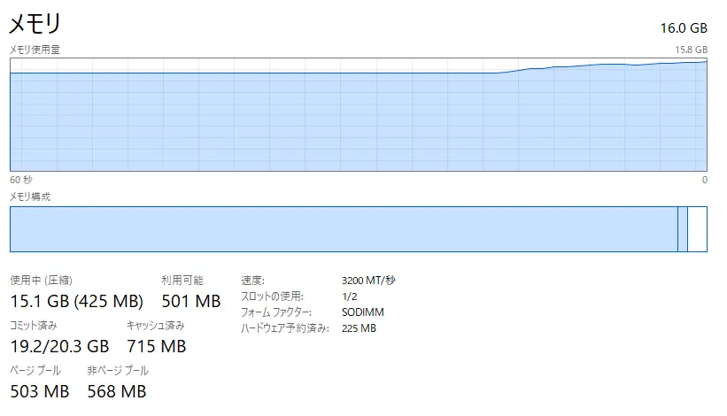Click the 15.8 GB graph maximum label

click(x=691, y=50)
